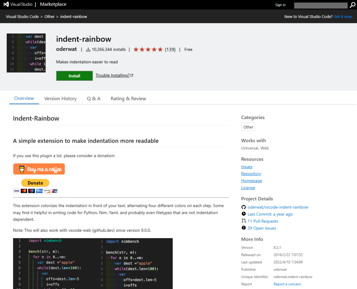This screenshot has height=289, width=357.
Task: Click the Visual Studio logo icon
Action: click(6, 4)
